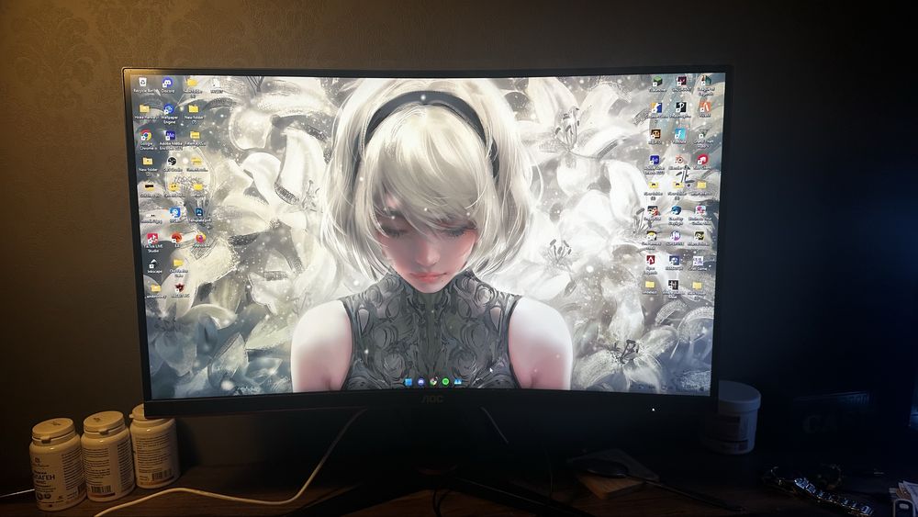Image resolution: width=918 pixels, height=517 pixels.
Task: Open Discord from the taskbar
Action: coord(421,382)
